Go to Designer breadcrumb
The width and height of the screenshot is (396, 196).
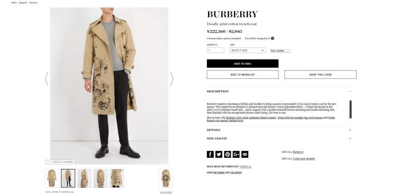click(x=23, y=3)
